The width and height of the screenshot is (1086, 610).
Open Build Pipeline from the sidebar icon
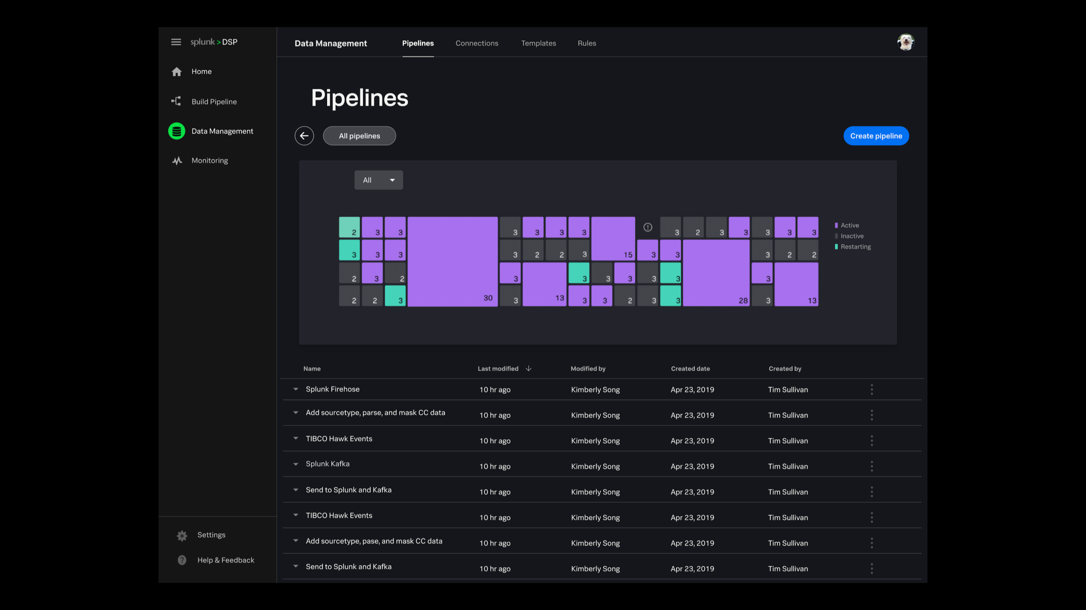(x=176, y=102)
